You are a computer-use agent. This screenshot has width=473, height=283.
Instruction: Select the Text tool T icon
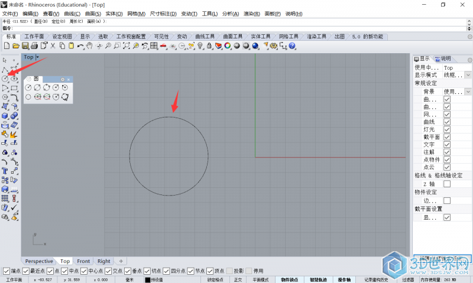(5, 171)
